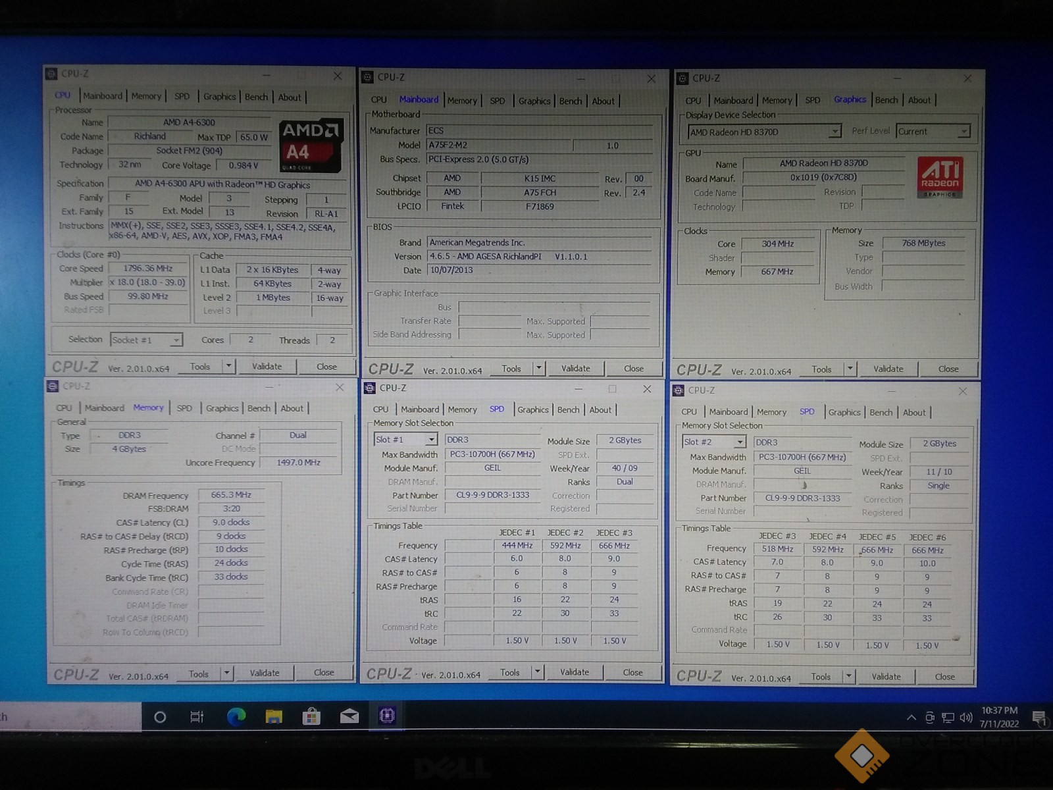Show hidden system tray icons
This screenshot has width=1053, height=790.
pyautogui.click(x=912, y=718)
